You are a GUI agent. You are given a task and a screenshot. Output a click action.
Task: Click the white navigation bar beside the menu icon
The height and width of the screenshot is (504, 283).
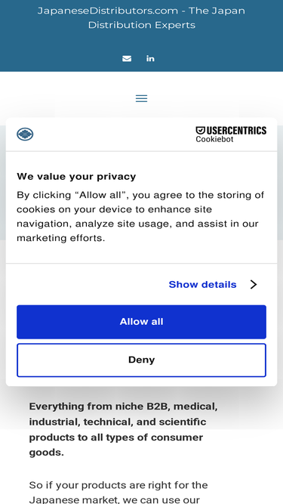[x=208, y=98]
